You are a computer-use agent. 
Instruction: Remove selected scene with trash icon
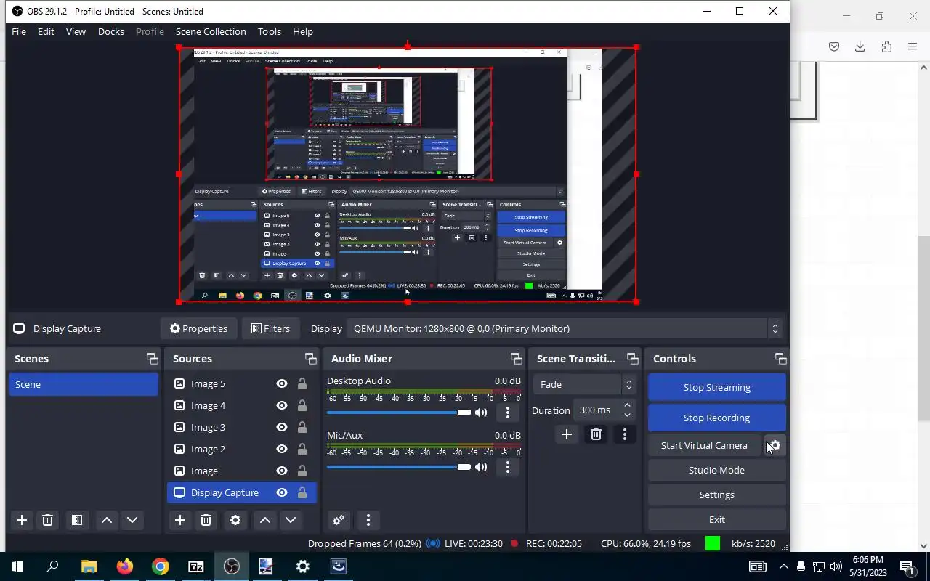[x=47, y=520]
